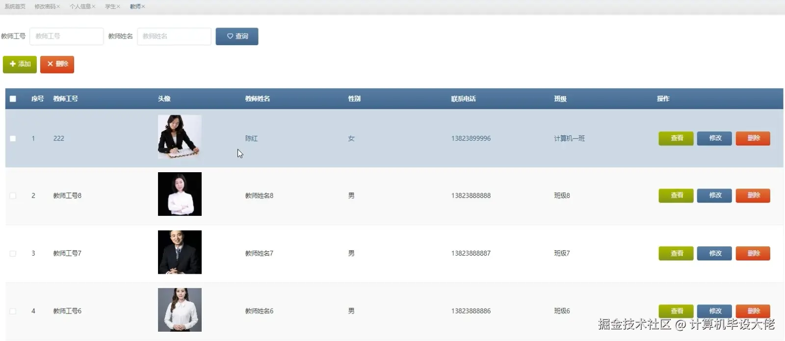Select the 教师 tab
This screenshot has height=341, width=785.
(135, 6)
